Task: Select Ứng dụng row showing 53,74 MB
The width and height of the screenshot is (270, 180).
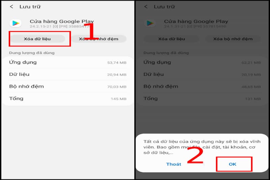Action: tap(68, 62)
